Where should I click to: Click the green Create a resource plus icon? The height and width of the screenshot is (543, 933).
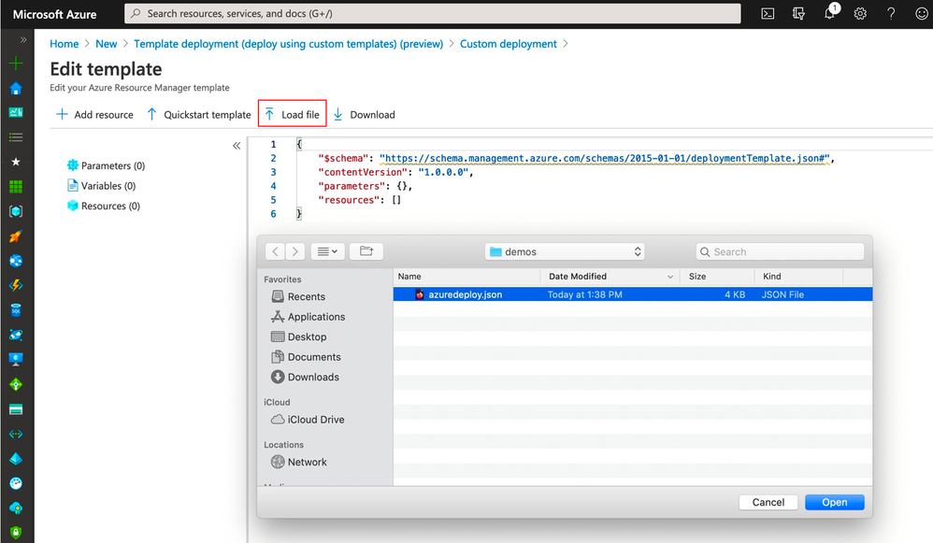point(16,63)
